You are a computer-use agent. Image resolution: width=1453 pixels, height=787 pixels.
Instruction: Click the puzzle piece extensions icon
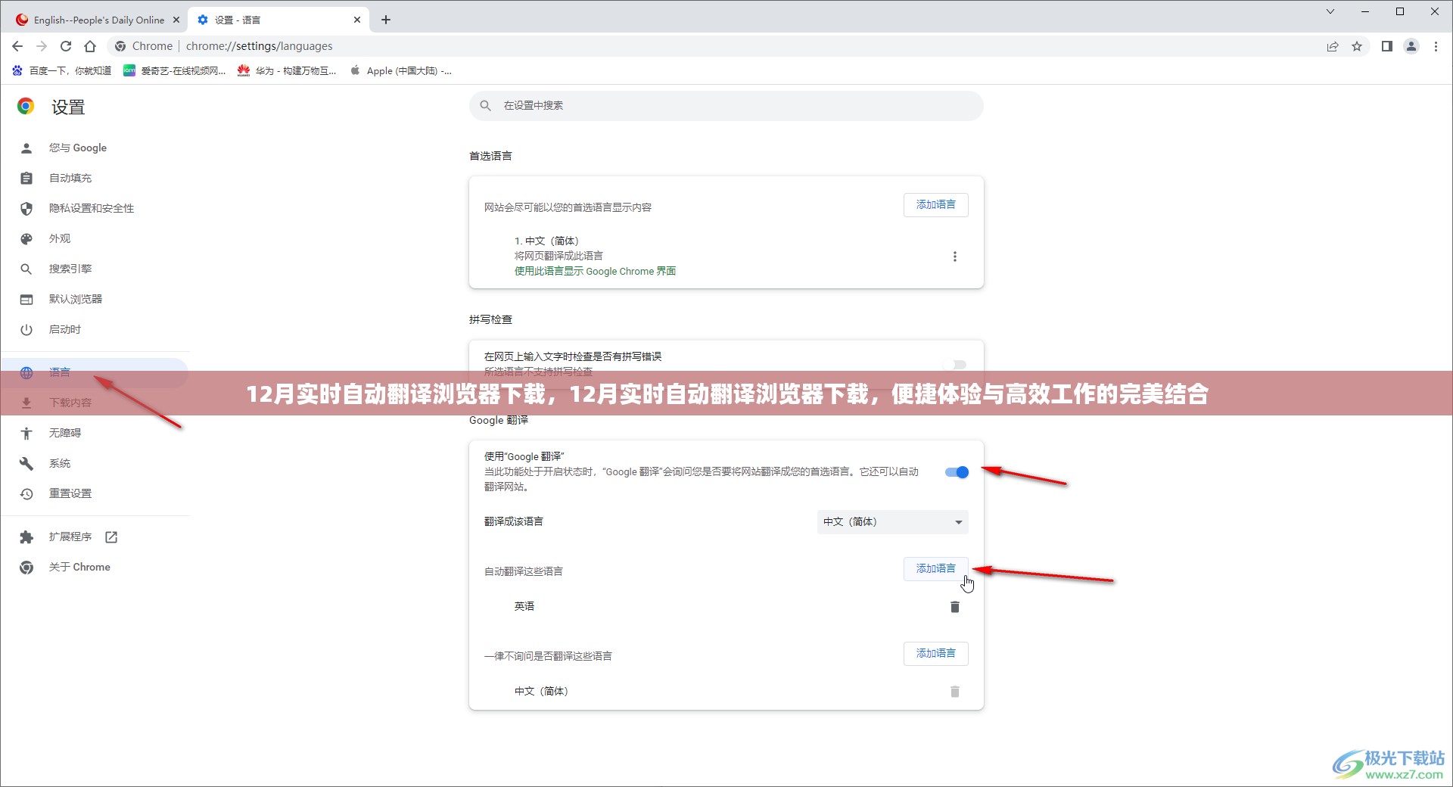26,537
